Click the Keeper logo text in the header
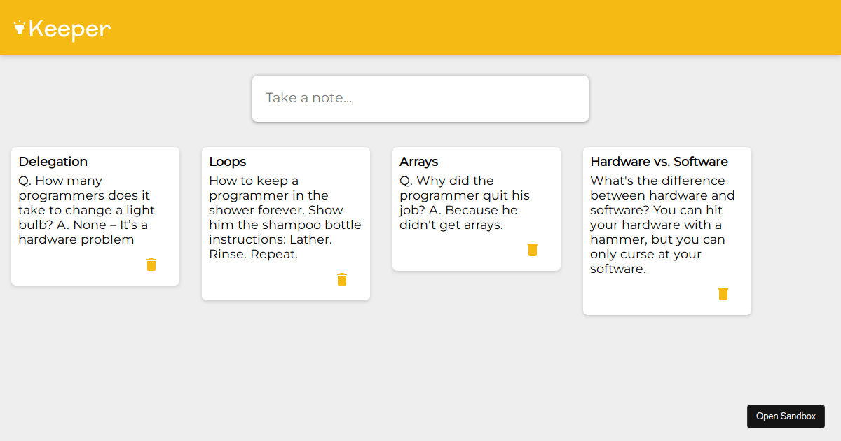This screenshot has width=841, height=441. click(x=70, y=29)
